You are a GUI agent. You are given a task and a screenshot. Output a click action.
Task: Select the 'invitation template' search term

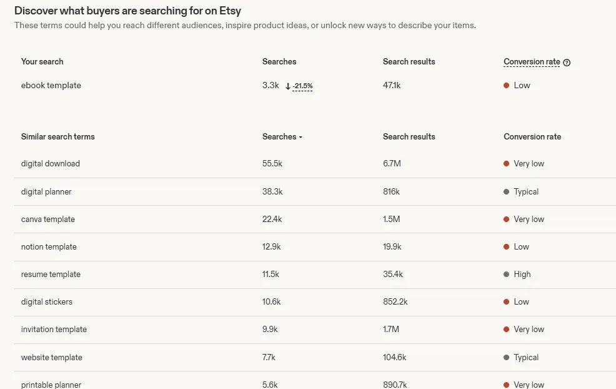[54, 330]
